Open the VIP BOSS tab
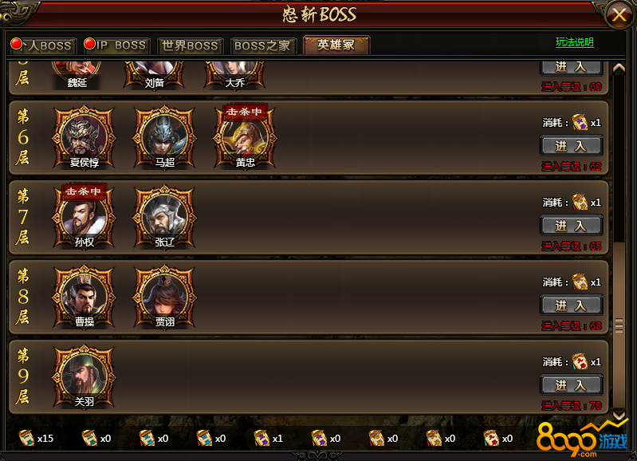 coord(116,45)
